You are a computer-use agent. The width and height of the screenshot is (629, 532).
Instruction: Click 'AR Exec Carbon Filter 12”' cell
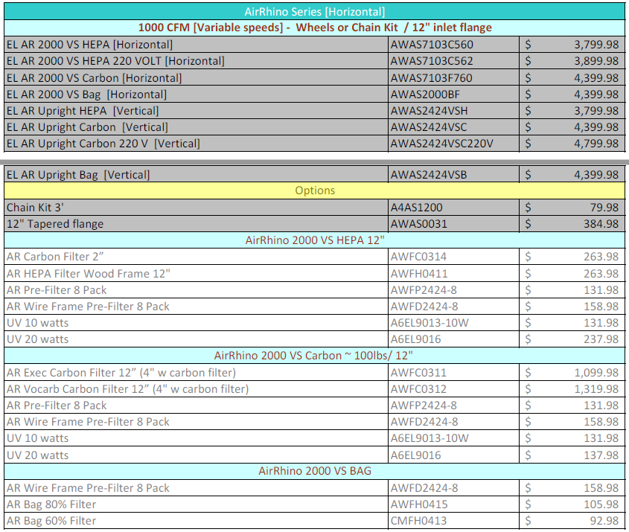(x=196, y=373)
